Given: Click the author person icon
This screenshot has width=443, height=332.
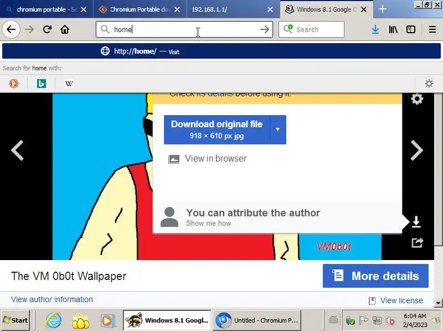Looking at the screenshot, I should coord(169,217).
